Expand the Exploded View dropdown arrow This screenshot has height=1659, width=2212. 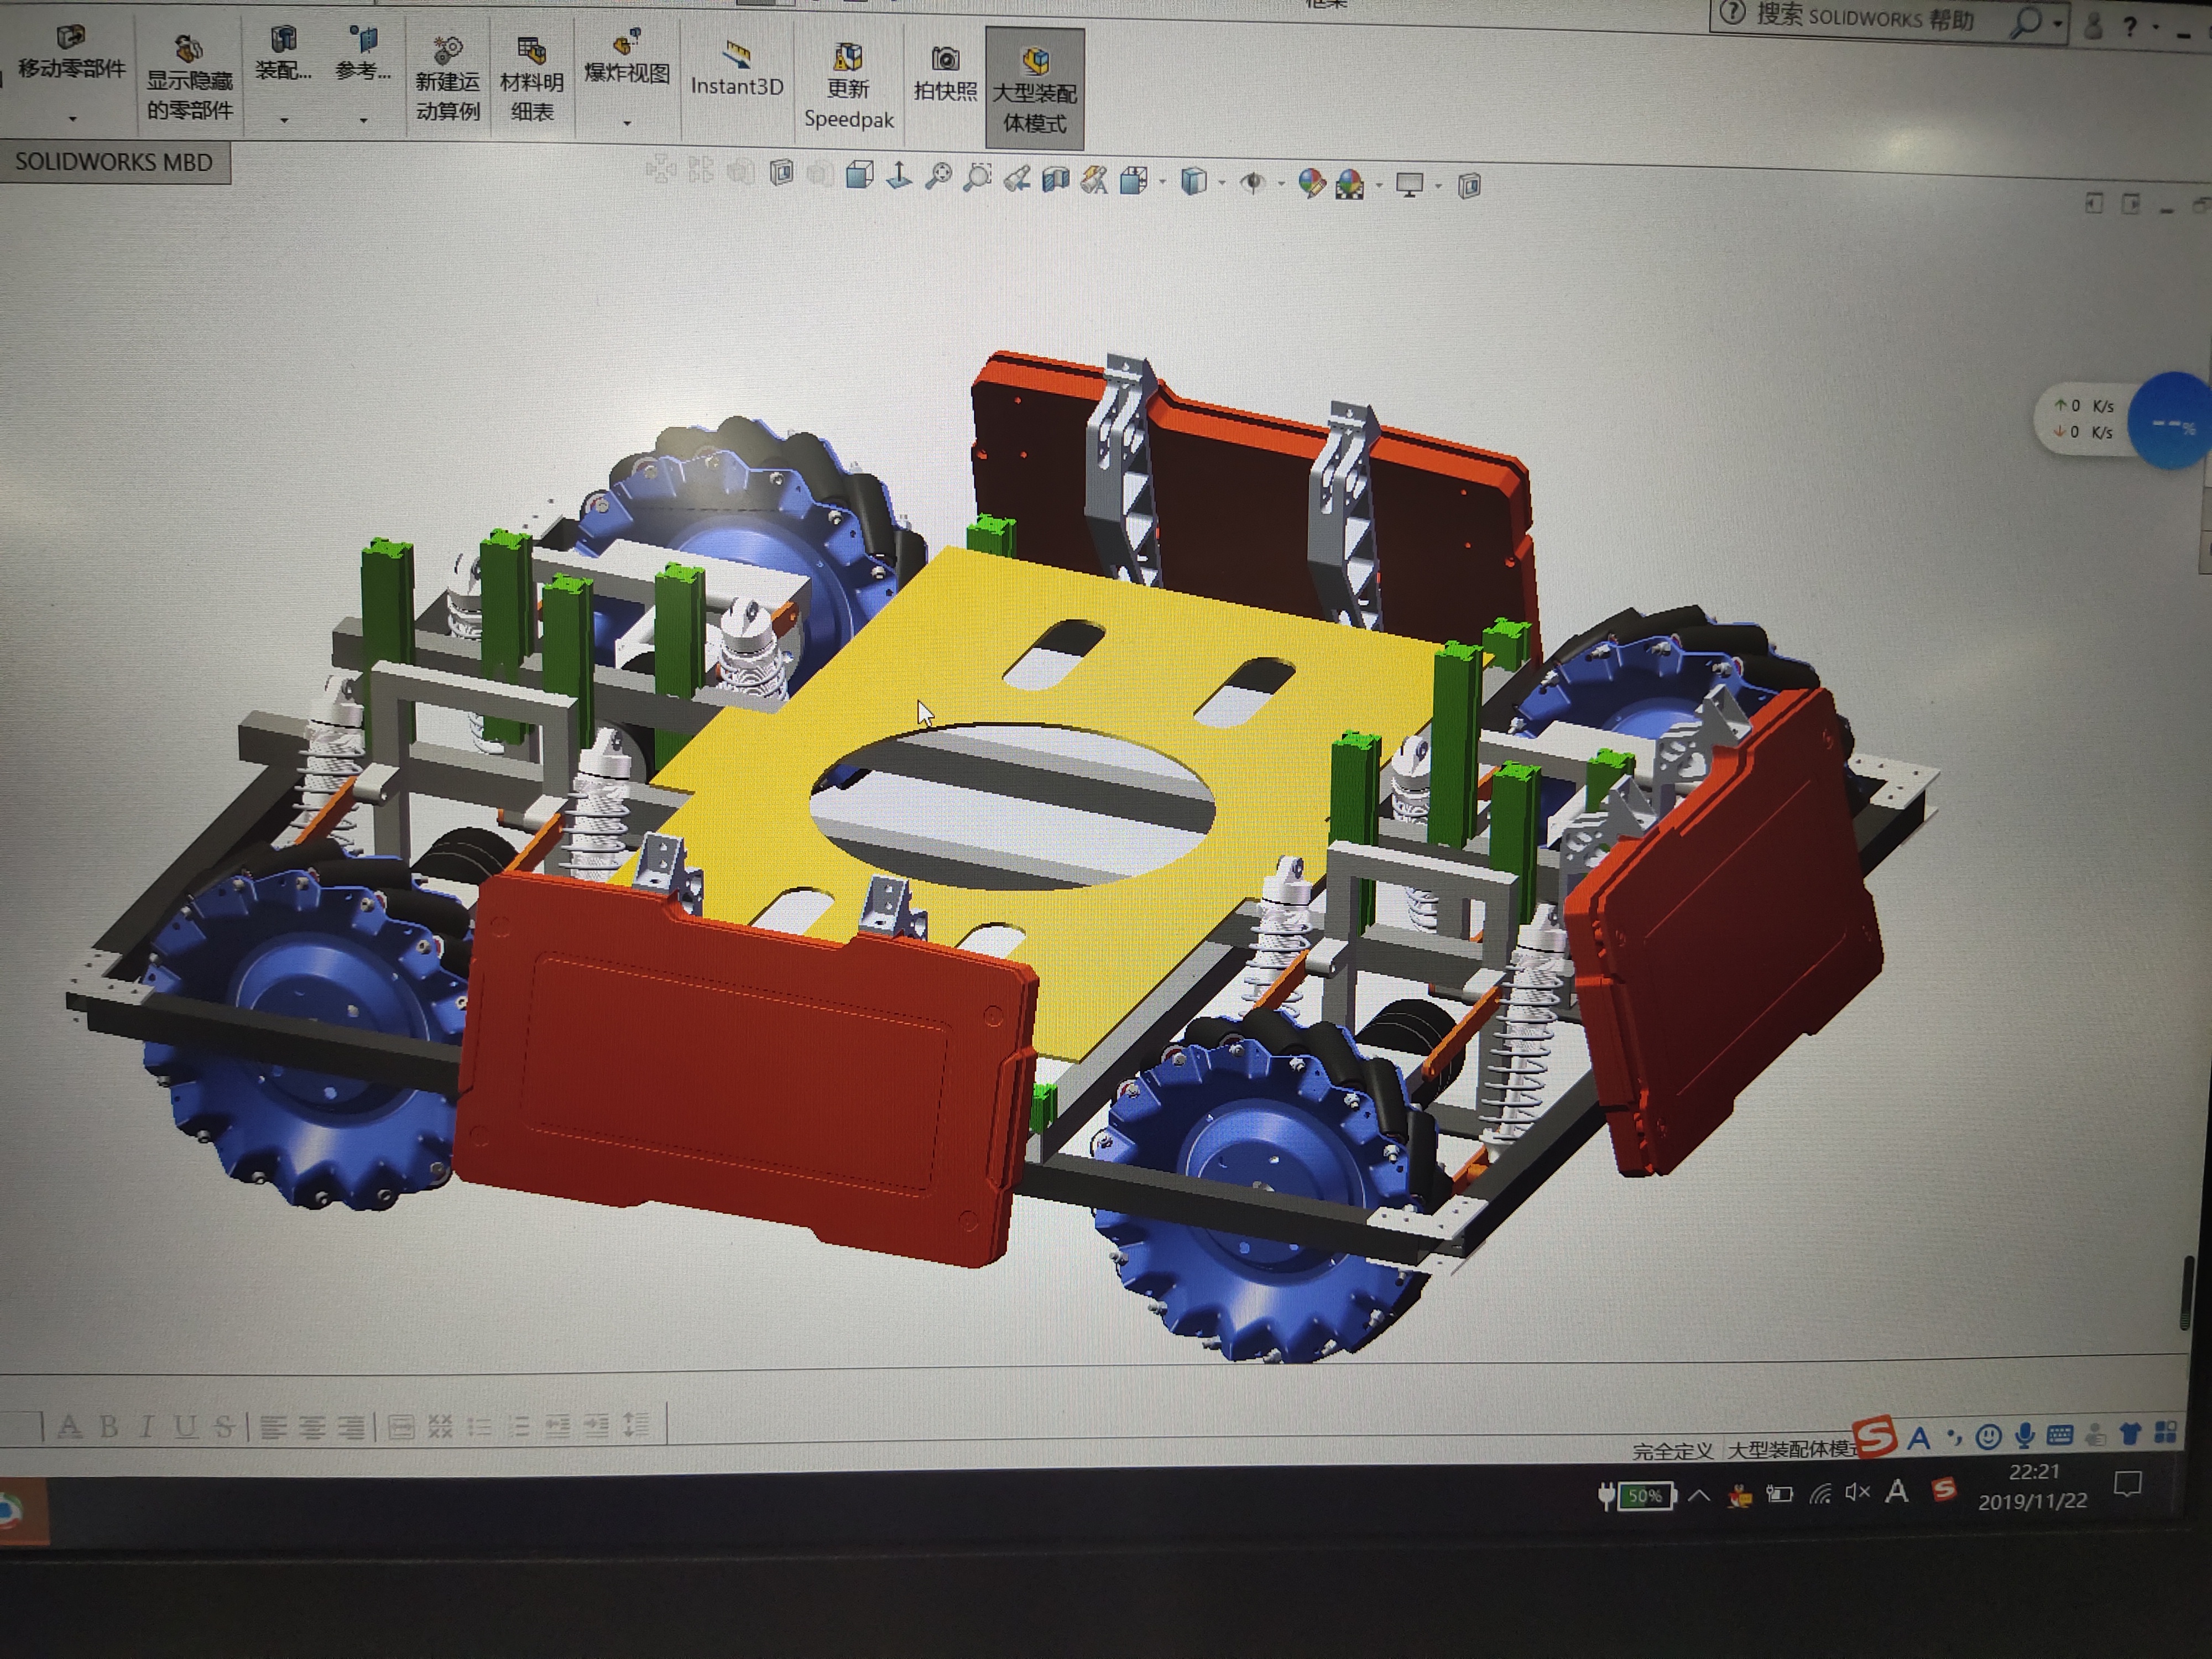point(627,123)
